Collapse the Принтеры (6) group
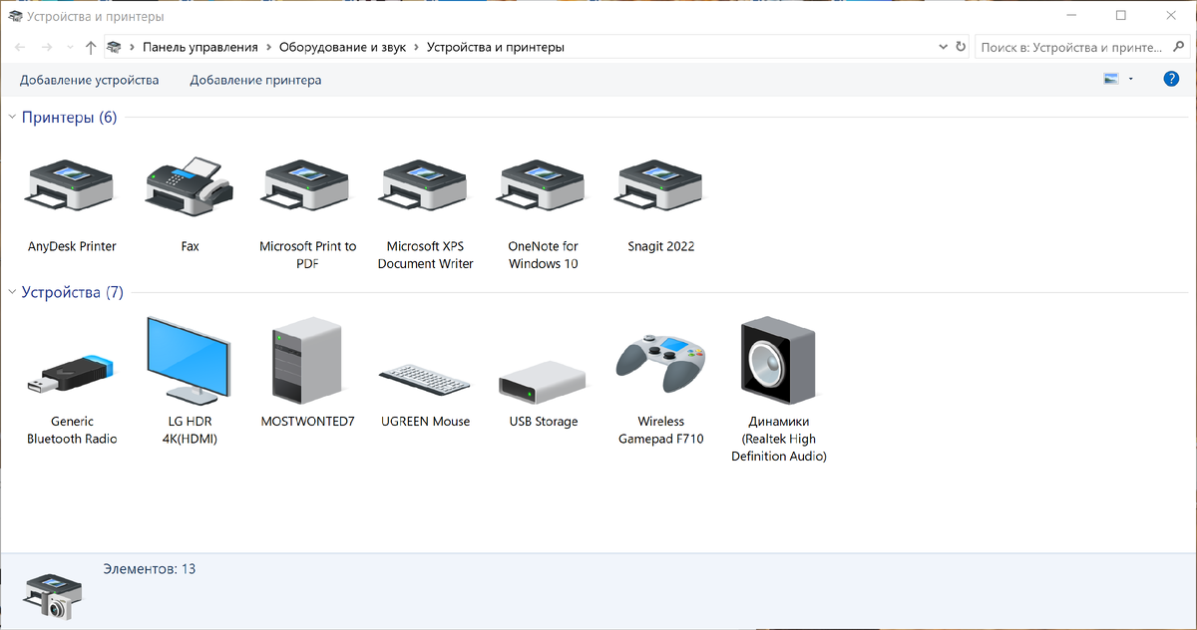The image size is (1197, 630). [x=12, y=118]
